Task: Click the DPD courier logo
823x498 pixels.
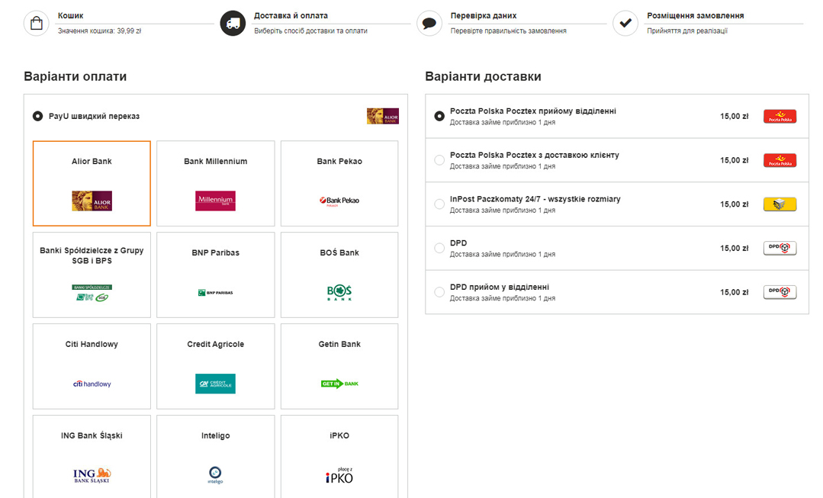Action: tap(780, 248)
